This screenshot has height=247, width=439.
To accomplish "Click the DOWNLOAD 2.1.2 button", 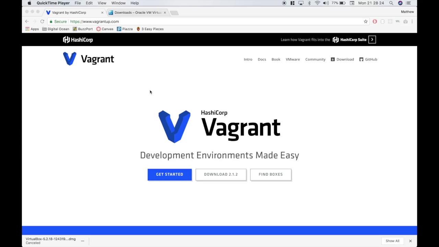I will 221,174.
